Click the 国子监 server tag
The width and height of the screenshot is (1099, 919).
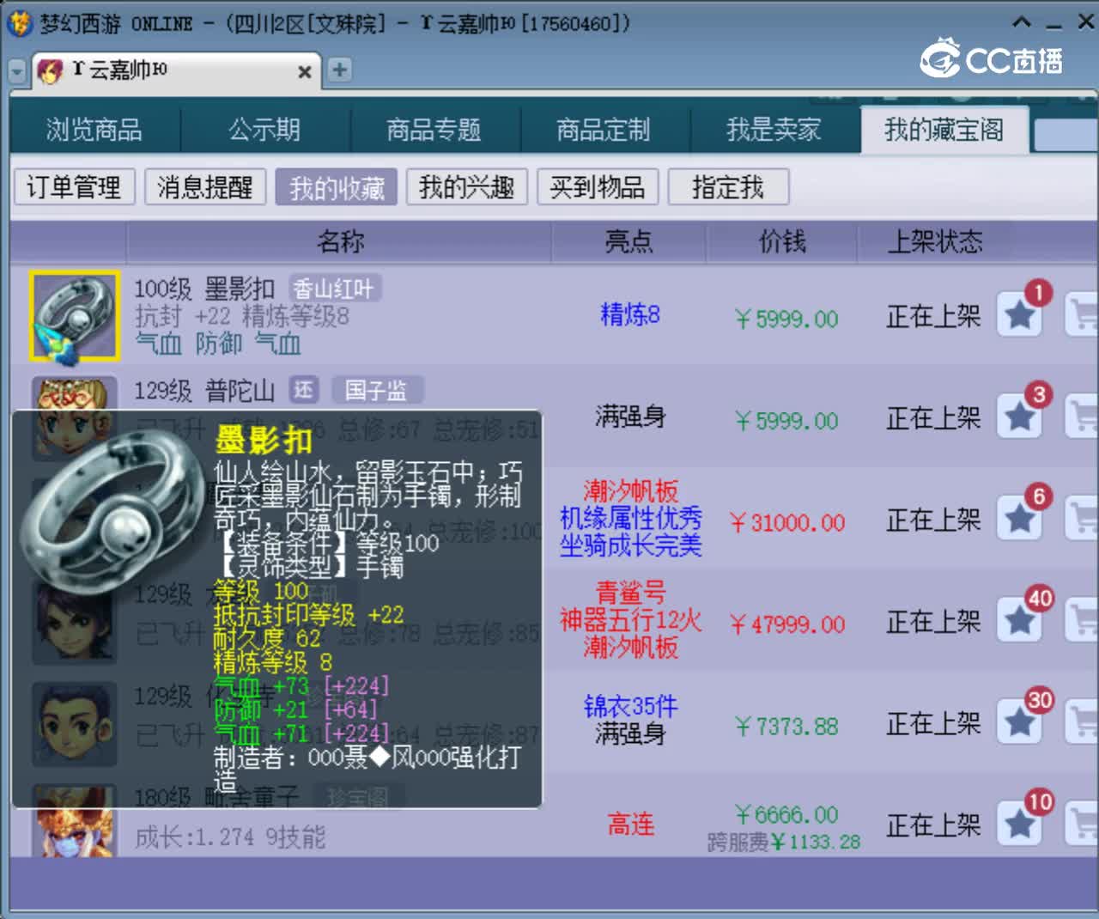tap(377, 391)
